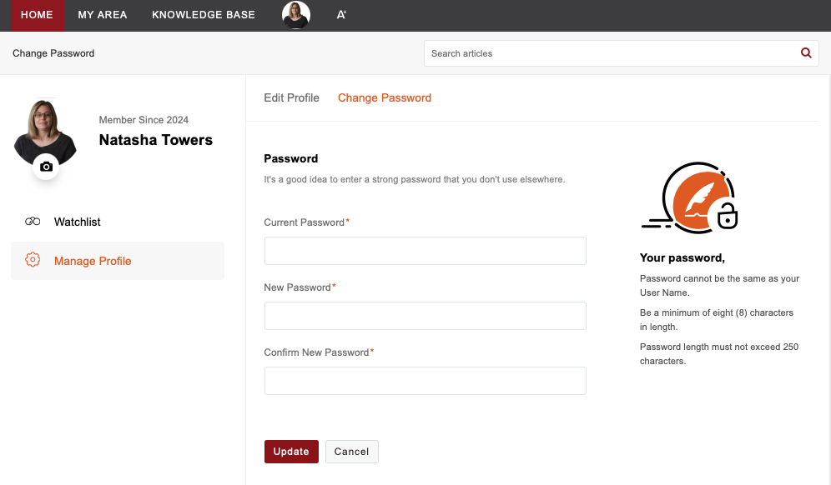Focus the Confirm New Password field
Viewport: 831px width, 485px height.
(x=425, y=381)
